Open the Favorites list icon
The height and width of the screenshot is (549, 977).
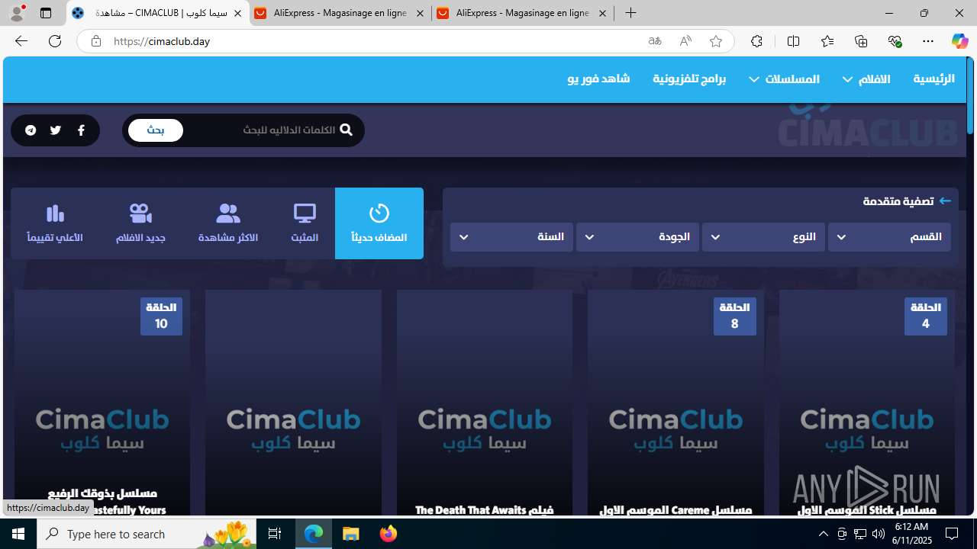(827, 41)
